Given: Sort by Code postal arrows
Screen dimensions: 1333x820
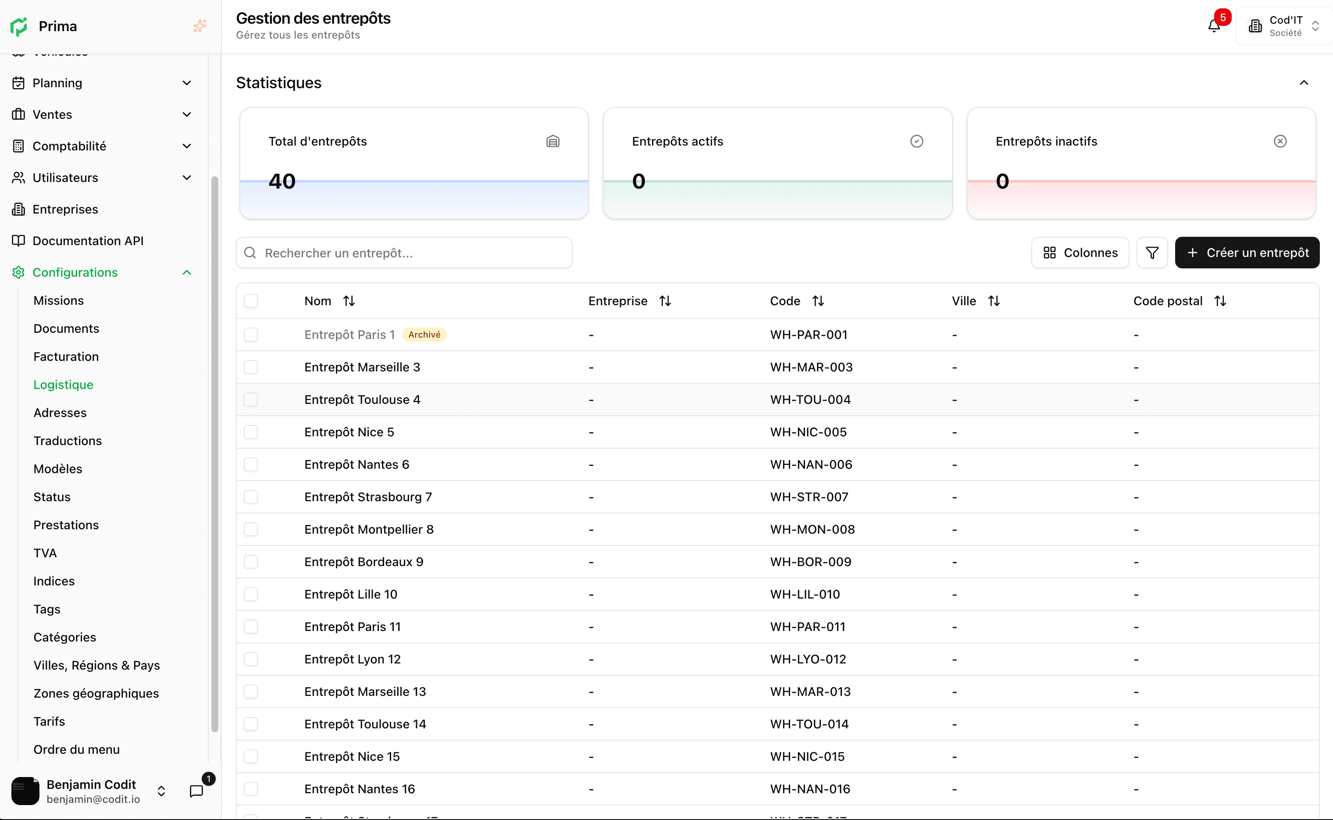Looking at the screenshot, I should 1220,301.
